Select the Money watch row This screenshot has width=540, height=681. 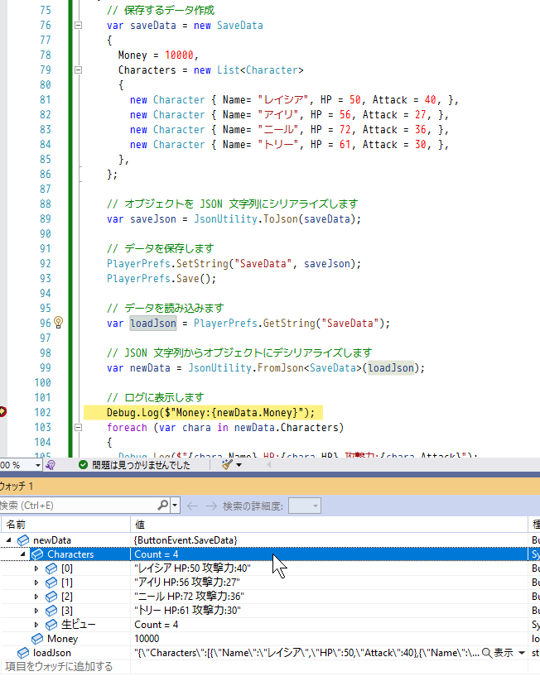[x=270, y=639]
